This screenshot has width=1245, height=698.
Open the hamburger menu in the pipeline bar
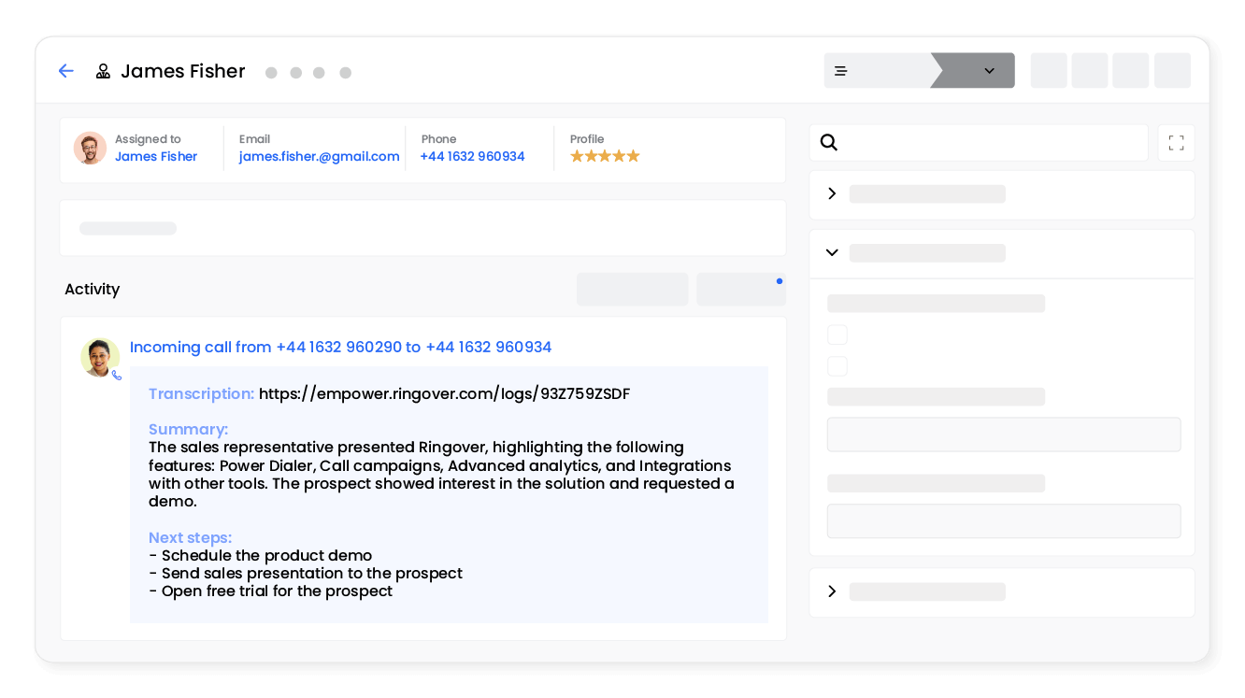[x=839, y=70]
